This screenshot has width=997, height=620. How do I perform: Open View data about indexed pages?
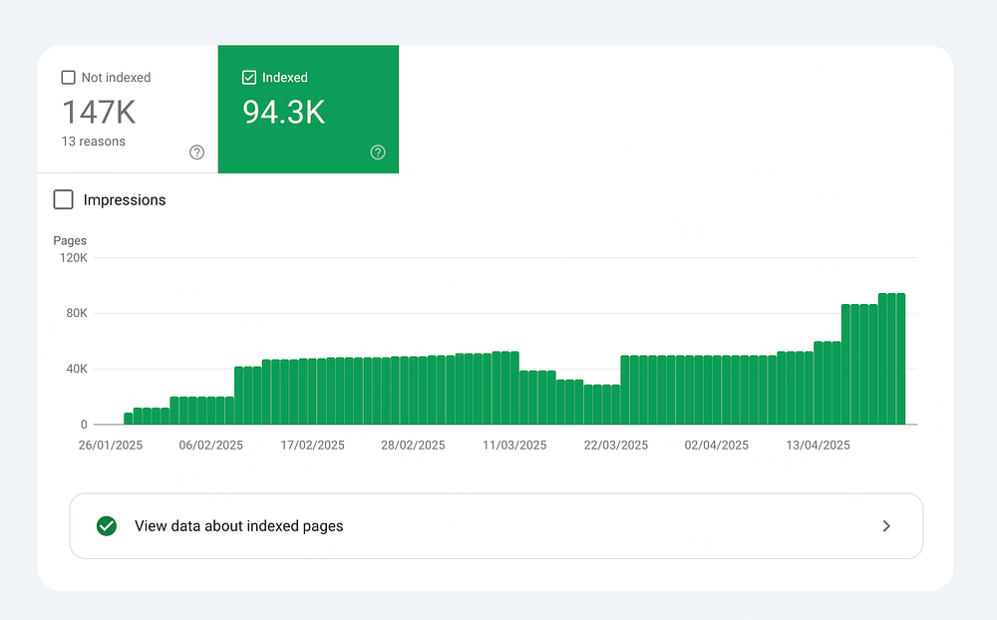click(496, 526)
